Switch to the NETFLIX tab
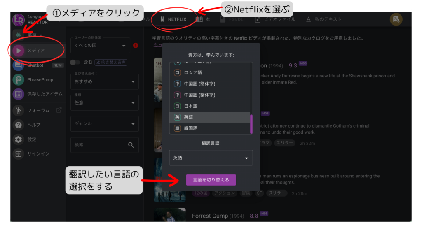This screenshot has height=237, width=422. (173, 19)
